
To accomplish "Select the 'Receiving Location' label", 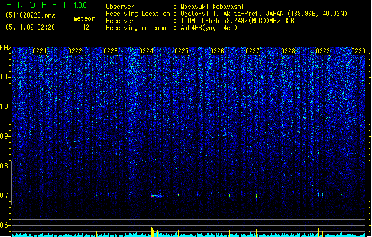I will pos(138,14).
